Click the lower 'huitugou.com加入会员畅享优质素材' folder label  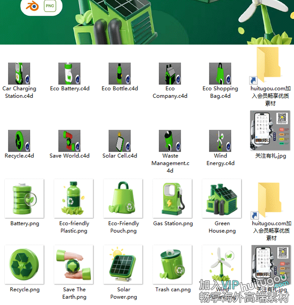point(271,231)
